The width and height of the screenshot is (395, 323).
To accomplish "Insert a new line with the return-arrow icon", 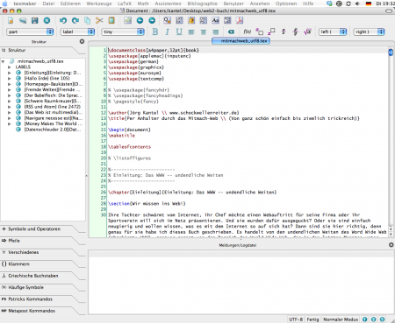I will [231, 32].
